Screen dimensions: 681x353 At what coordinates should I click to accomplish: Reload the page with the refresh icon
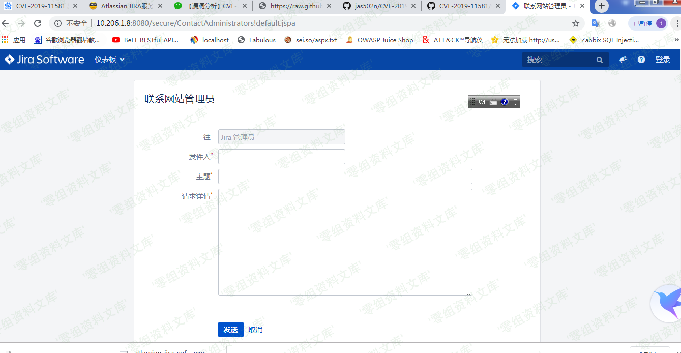38,23
